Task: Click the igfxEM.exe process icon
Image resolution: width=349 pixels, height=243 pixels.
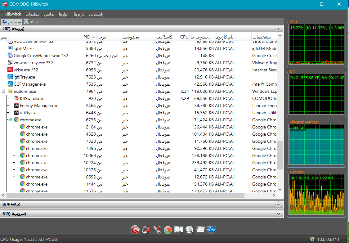Action: (10, 48)
